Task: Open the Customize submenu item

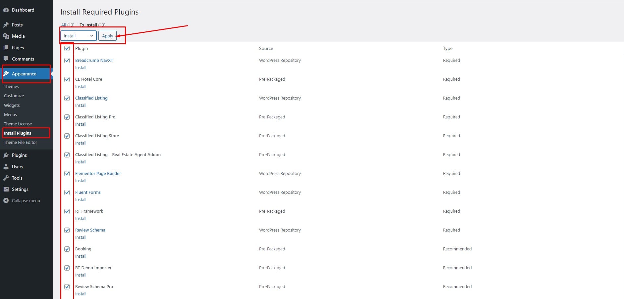Action: pos(14,96)
